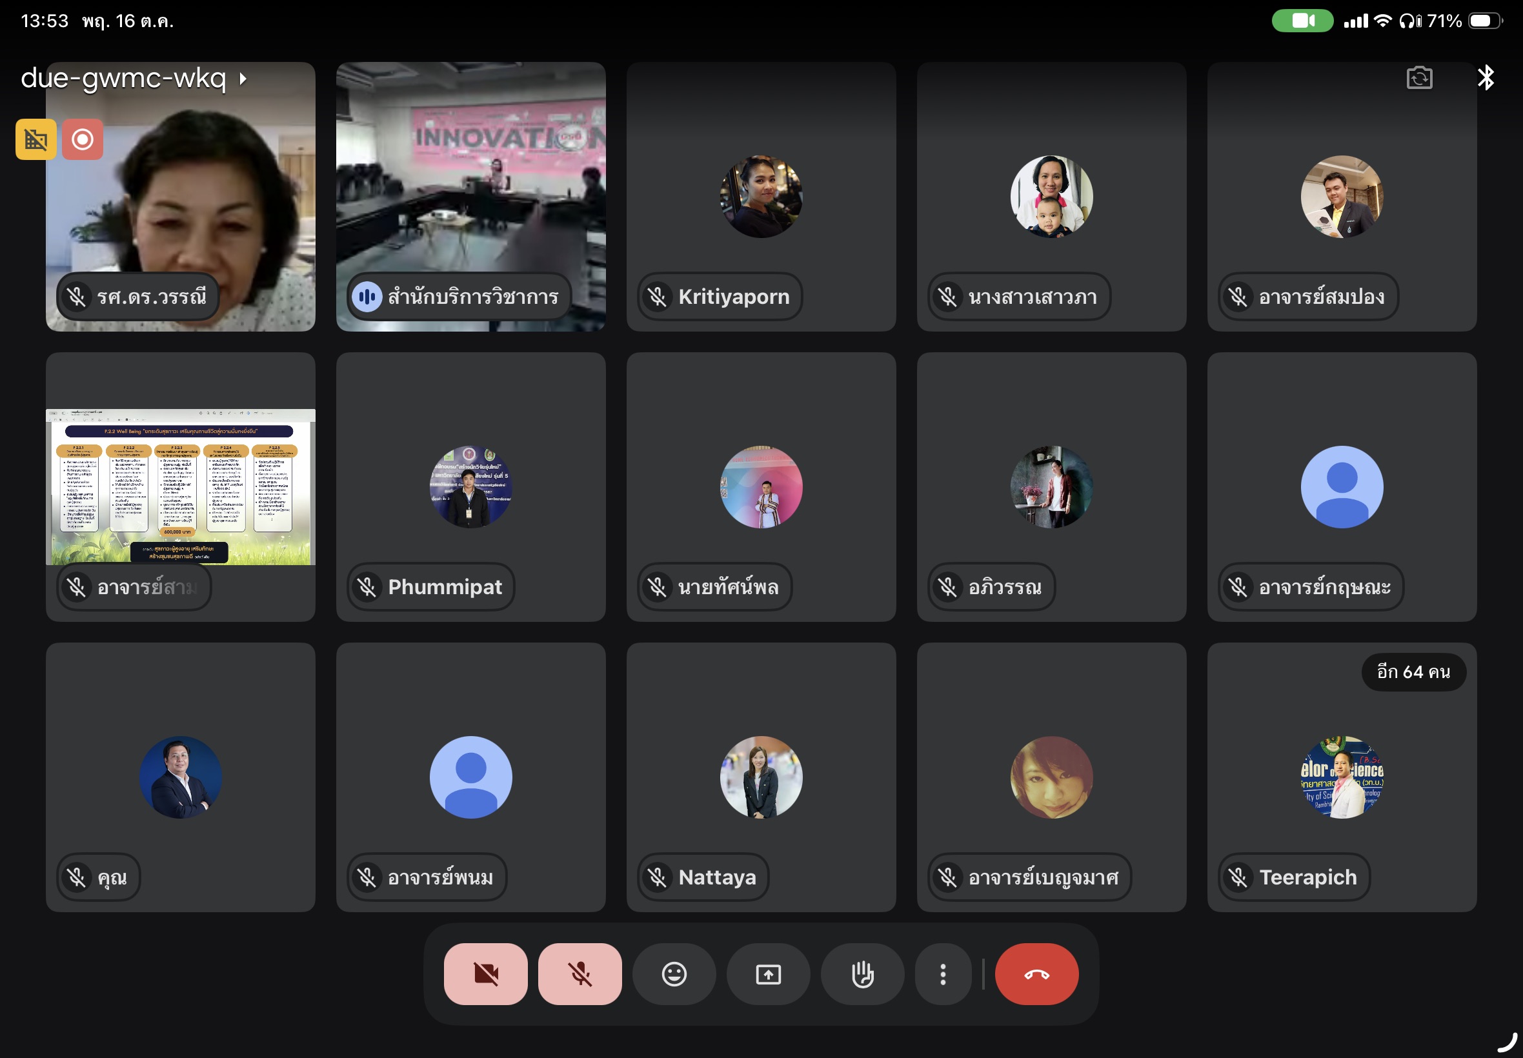This screenshot has height=1058, width=1523.
Task: Select the Kritiyaporn participant tile
Action: (x=760, y=197)
